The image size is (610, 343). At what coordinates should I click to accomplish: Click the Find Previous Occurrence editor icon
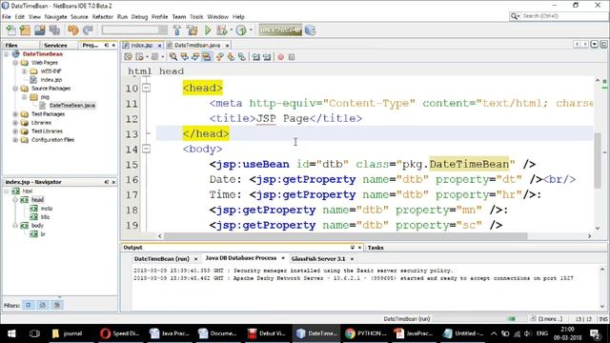coord(184,57)
